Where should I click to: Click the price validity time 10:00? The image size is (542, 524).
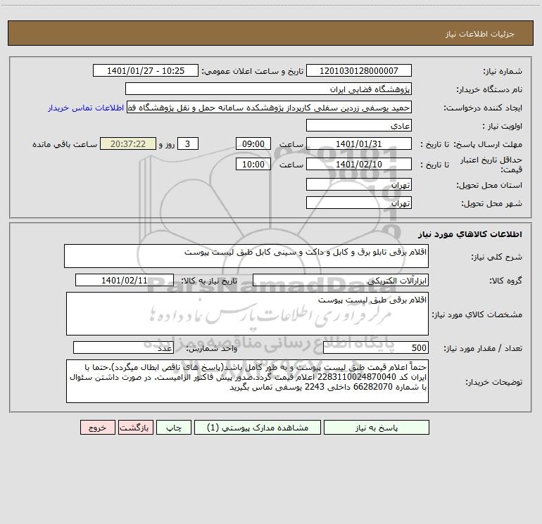(253, 164)
